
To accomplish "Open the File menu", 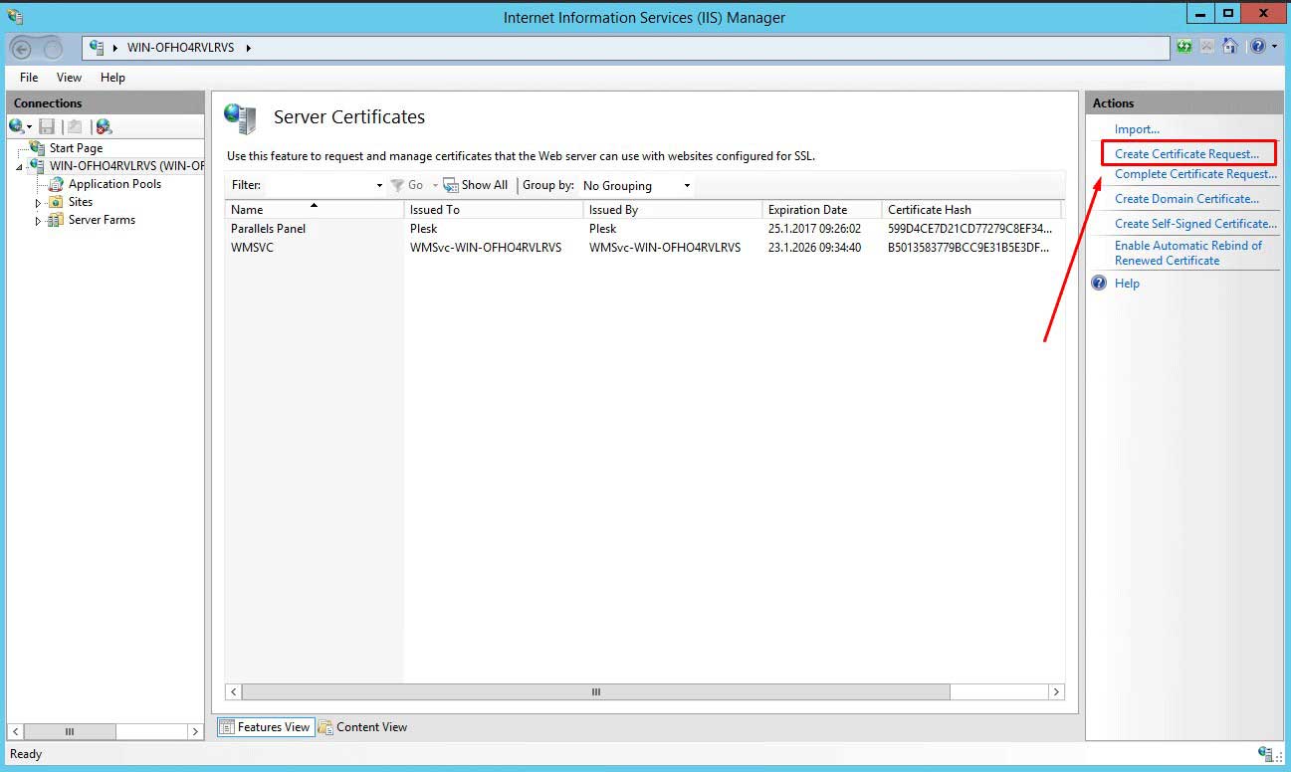I will (x=29, y=78).
